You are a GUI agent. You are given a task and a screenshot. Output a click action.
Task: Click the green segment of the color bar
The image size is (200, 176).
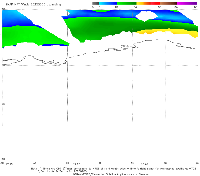tap(126, 3)
